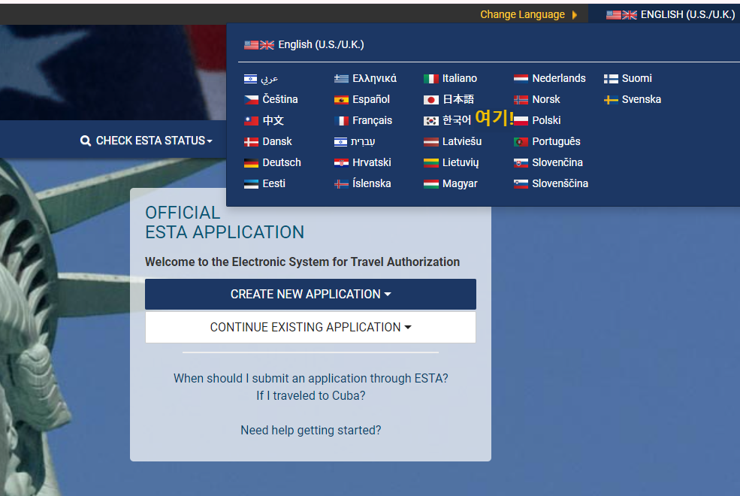Screen dimensions: 740x496
Task: Open the 'Need help getting started?' link
Action: tap(310, 431)
